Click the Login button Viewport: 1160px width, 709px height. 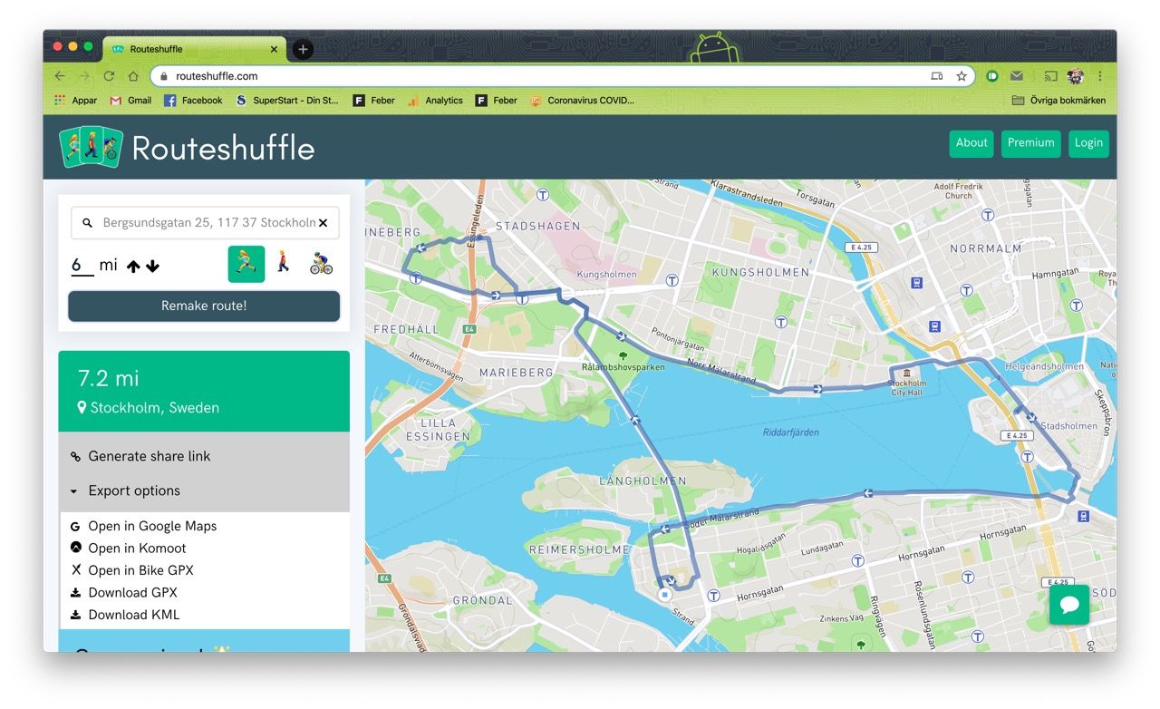[1088, 143]
